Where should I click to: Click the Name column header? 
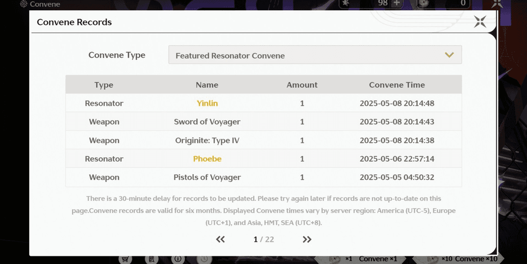point(207,85)
